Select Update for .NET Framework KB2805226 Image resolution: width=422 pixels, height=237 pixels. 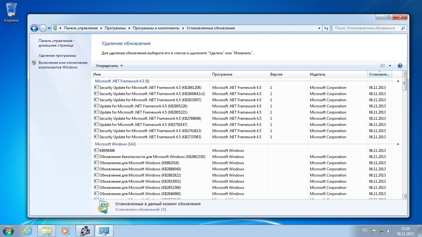pyautogui.click(x=242, y=106)
